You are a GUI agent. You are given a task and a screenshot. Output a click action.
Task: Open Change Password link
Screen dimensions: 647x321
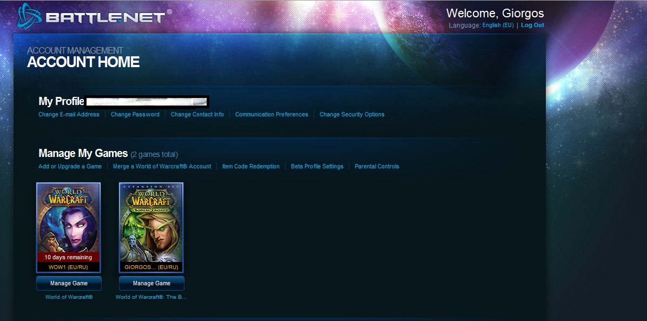pyautogui.click(x=135, y=114)
